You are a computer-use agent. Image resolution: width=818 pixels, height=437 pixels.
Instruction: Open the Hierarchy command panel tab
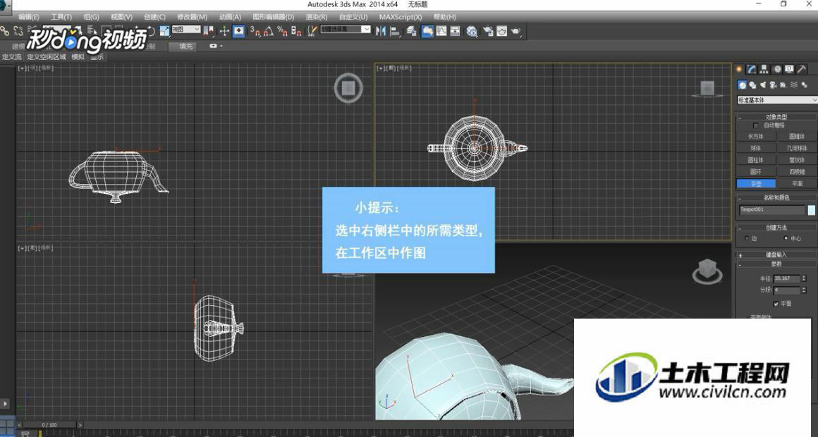(764, 69)
